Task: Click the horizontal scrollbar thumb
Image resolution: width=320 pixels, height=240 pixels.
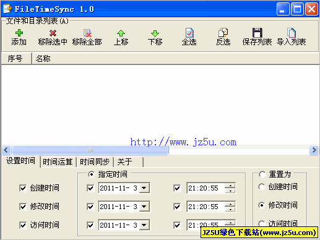Action: [x=90, y=150]
